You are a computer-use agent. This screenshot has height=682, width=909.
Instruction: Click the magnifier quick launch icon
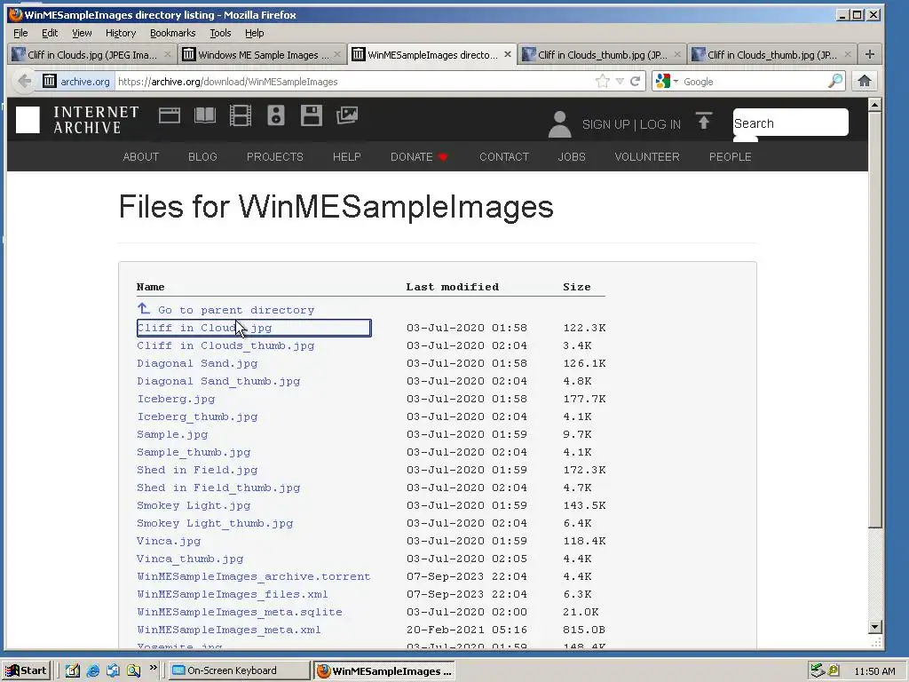[133, 670]
